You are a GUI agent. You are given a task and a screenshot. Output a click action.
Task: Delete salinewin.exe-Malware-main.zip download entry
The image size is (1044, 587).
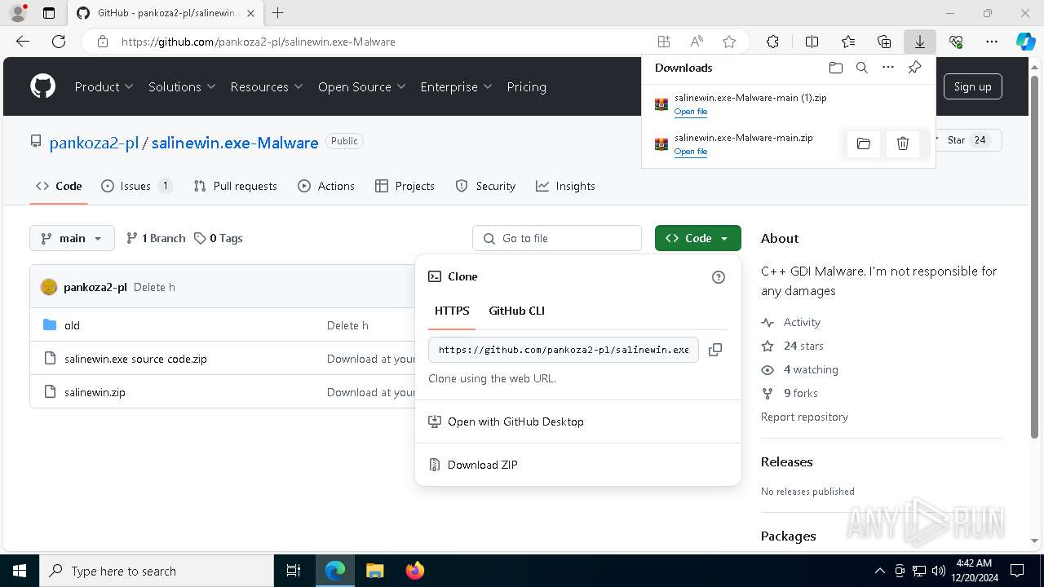[x=903, y=144]
